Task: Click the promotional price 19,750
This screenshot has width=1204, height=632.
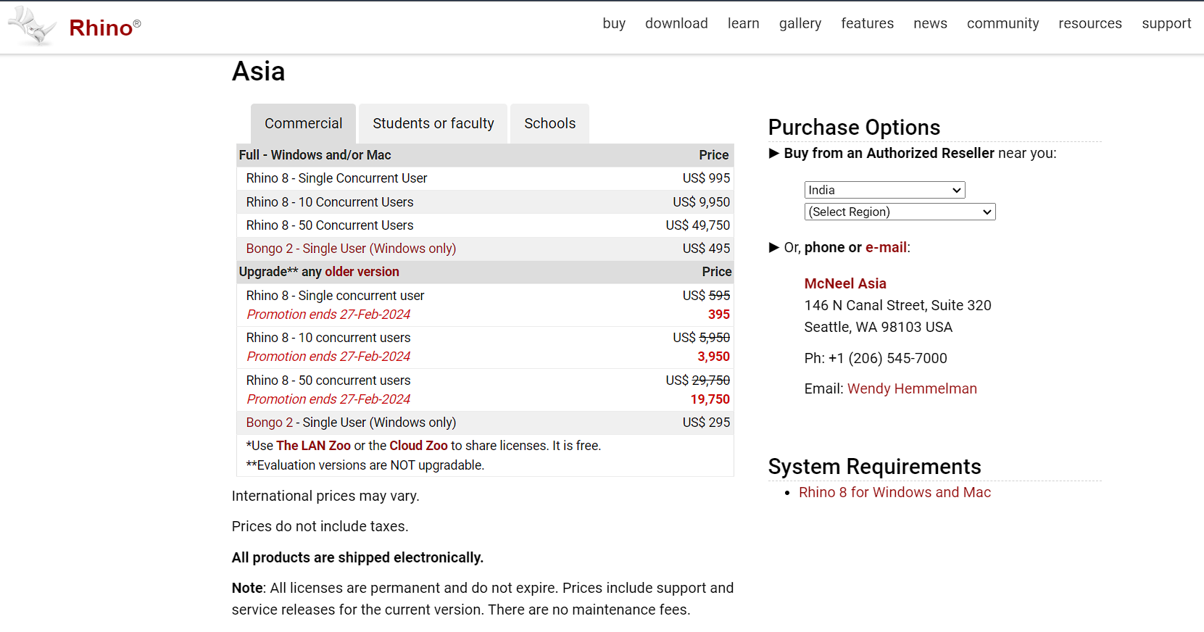Action: pyautogui.click(x=710, y=399)
